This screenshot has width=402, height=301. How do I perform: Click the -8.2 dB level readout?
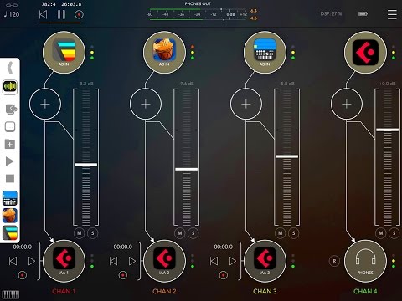[x=85, y=84]
